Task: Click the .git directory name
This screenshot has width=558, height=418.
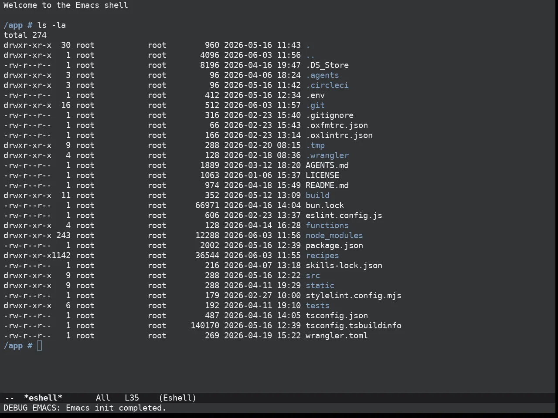Action: (x=315, y=105)
